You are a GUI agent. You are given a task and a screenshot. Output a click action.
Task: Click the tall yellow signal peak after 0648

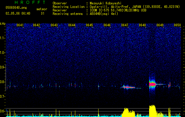153,111
